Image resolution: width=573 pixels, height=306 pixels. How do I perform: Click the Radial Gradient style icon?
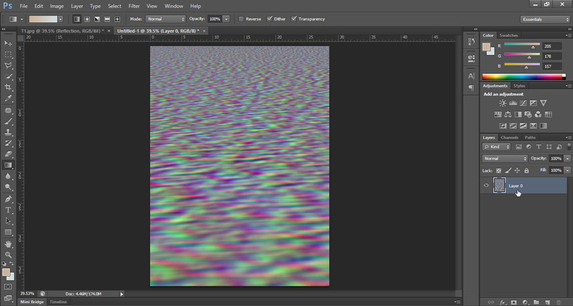coord(87,19)
